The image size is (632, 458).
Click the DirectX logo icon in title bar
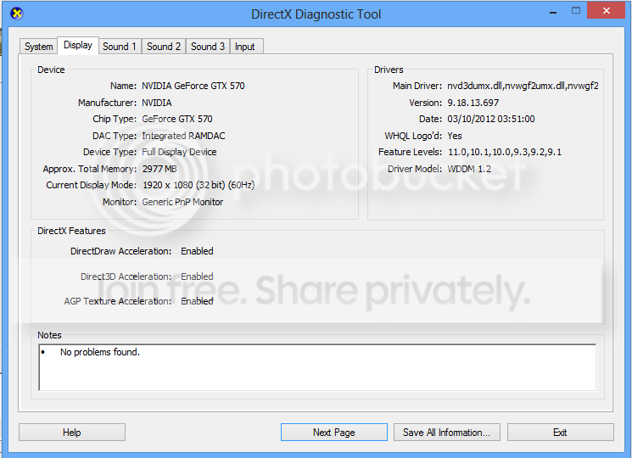(x=16, y=14)
